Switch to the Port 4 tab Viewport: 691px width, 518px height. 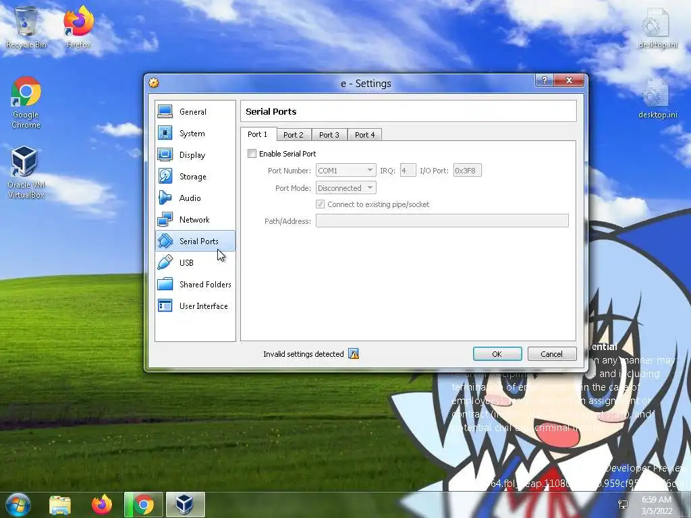point(365,135)
